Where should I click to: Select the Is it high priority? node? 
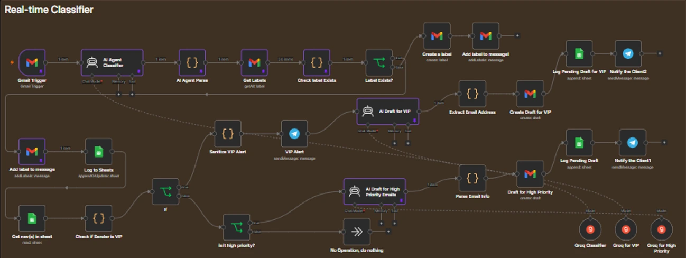tap(236, 227)
